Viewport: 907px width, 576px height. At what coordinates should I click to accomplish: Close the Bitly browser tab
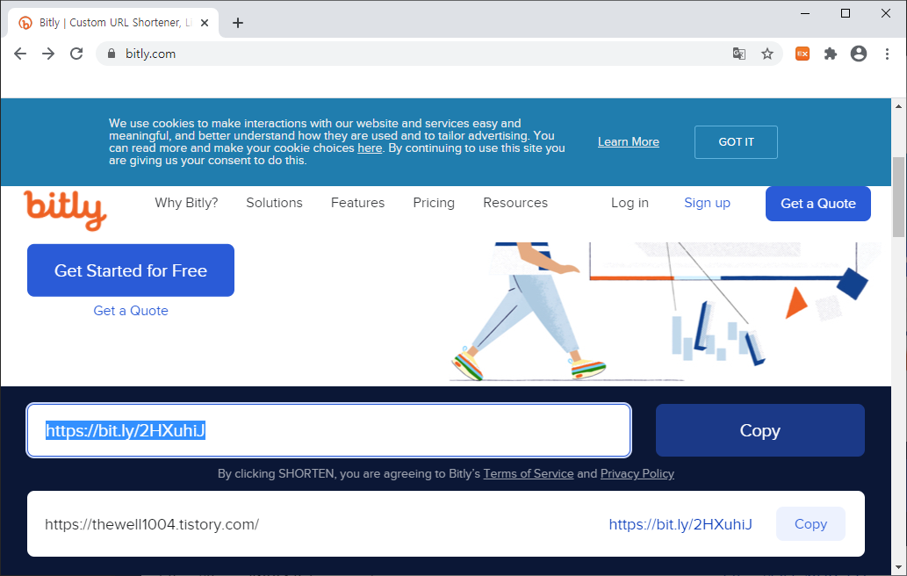(x=205, y=23)
